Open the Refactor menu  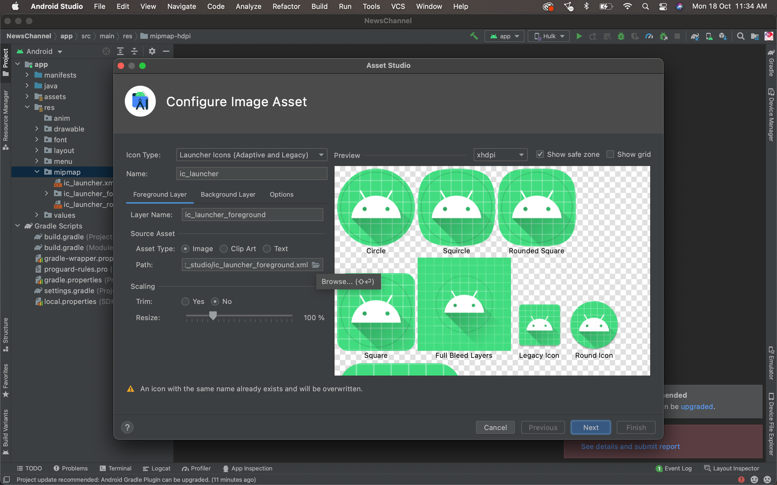click(287, 6)
